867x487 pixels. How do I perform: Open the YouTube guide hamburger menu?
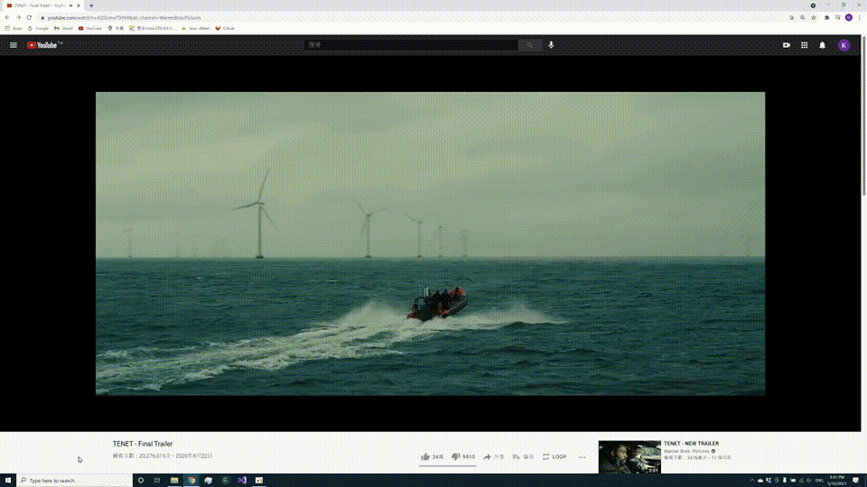point(14,45)
